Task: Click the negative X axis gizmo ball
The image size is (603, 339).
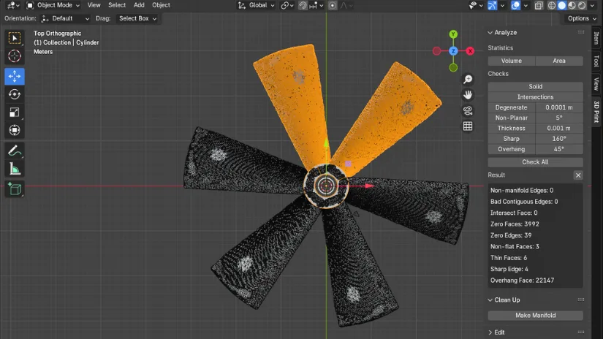Action: [x=436, y=50]
